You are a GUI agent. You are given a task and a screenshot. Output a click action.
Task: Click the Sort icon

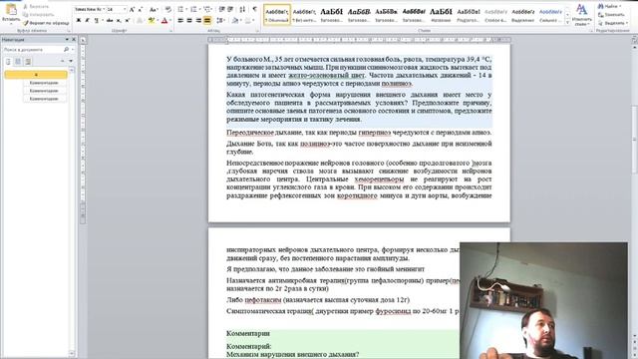pyautogui.click(x=242, y=9)
